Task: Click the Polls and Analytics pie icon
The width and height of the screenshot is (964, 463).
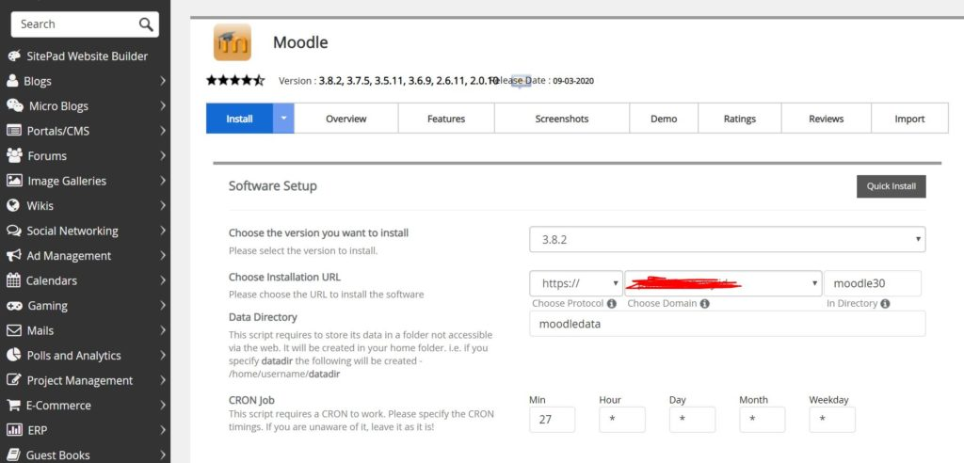Action: (13, 355)
